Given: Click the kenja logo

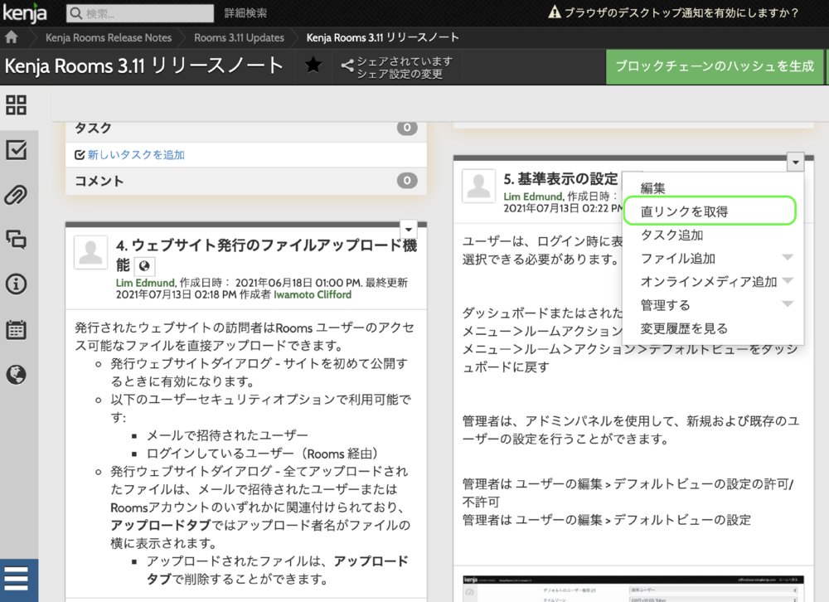Looking at the screenshot, I should pyautogui.click(x=24, y=12).
